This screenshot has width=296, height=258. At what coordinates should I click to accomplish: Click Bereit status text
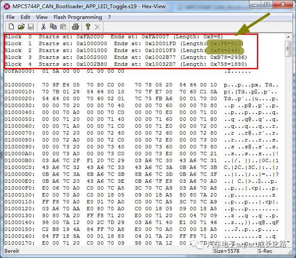12,251
